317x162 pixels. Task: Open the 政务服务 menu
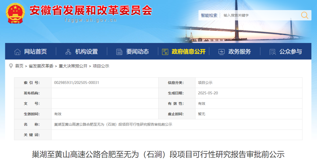coord(240,52)
